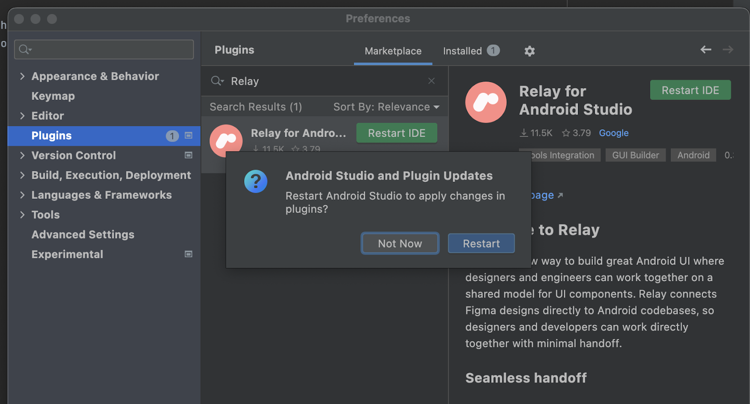Image resolution: width=750 pixels, height=404 pixels.
Task: Click the 11.5K downloads count in details
Action: [536, 133]
